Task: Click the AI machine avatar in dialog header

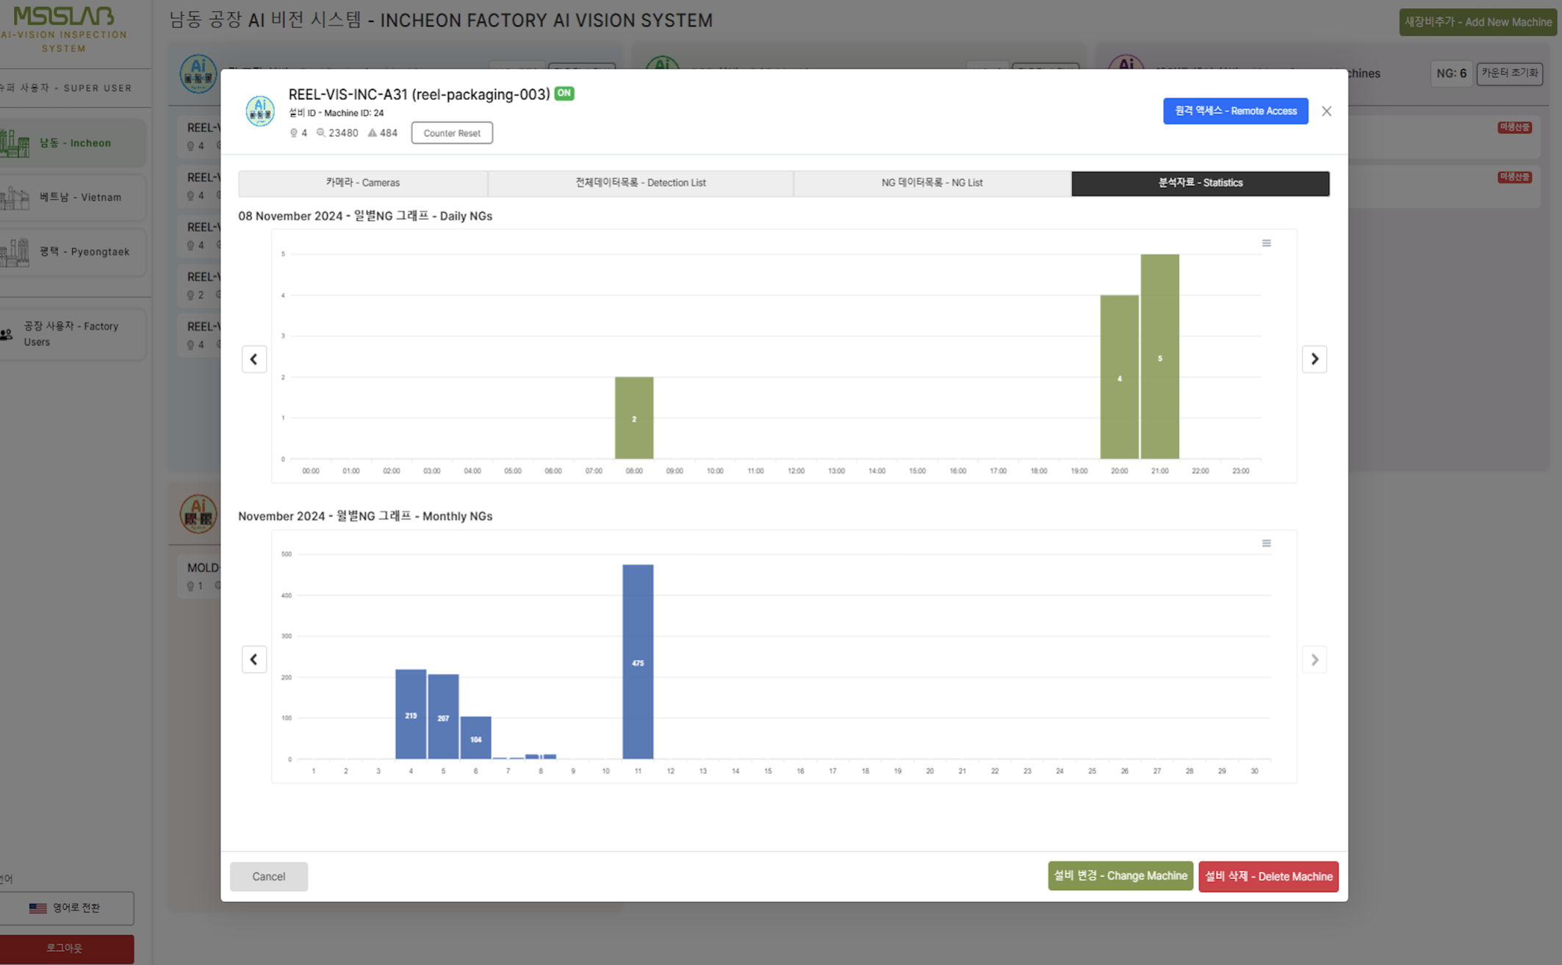Action: [260, 111]
